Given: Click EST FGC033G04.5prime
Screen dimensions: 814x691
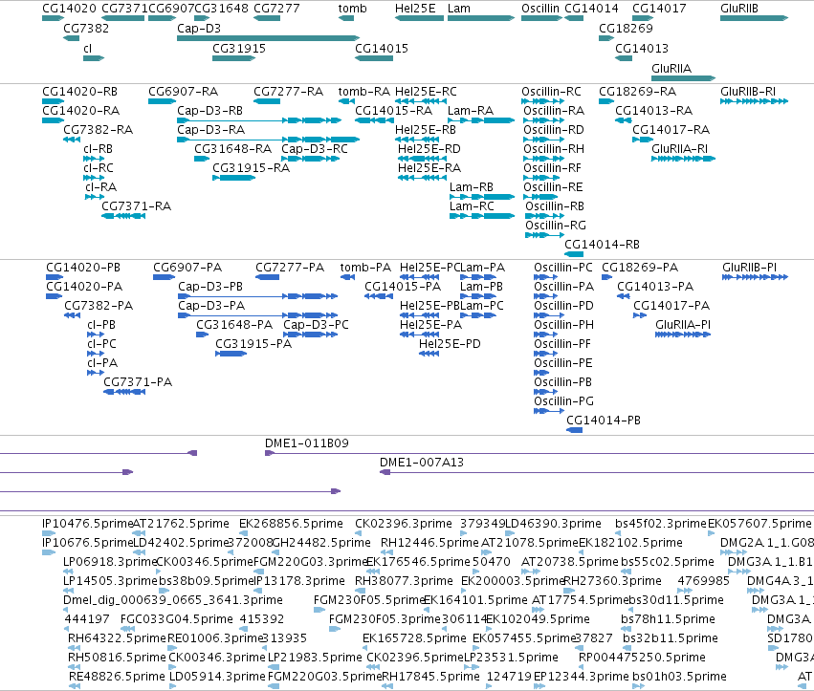Looking at the screenshot, I should (177, 619).
